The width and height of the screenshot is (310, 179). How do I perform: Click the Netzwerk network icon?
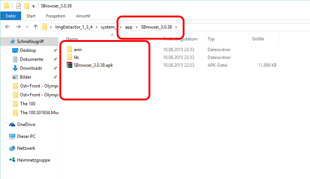pyautogui.click(x=12, y=148)
